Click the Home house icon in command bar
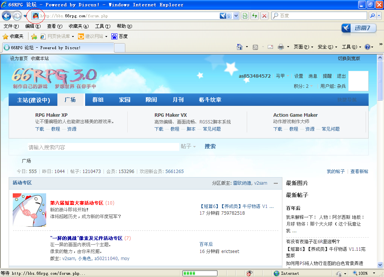The height and width of the screenshot is (277, 384). 240,47
